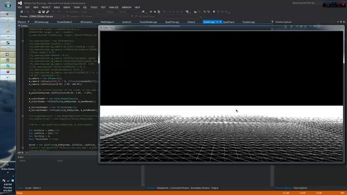The height and width of the screenshot is (195, 347).
Task: Click the Save All toolbar icon
Action: tap(47, 12)
